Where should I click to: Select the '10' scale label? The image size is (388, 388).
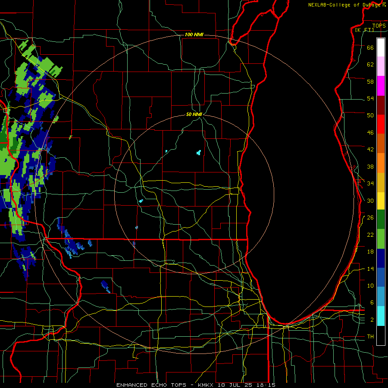tap(370, 285)
